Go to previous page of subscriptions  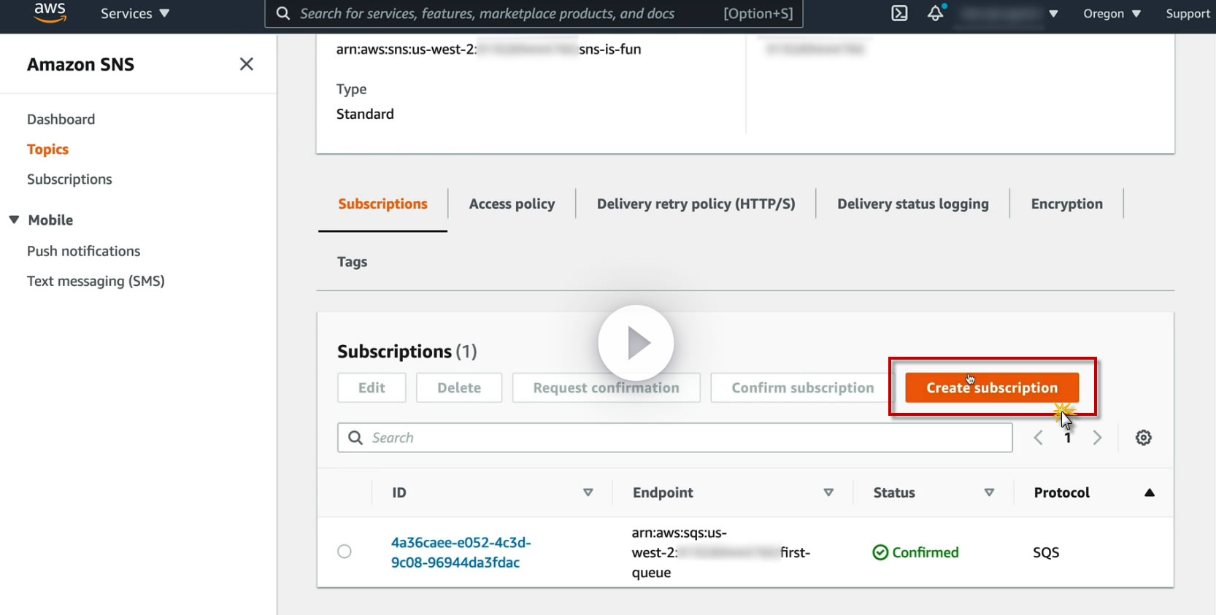(1038, 438)
